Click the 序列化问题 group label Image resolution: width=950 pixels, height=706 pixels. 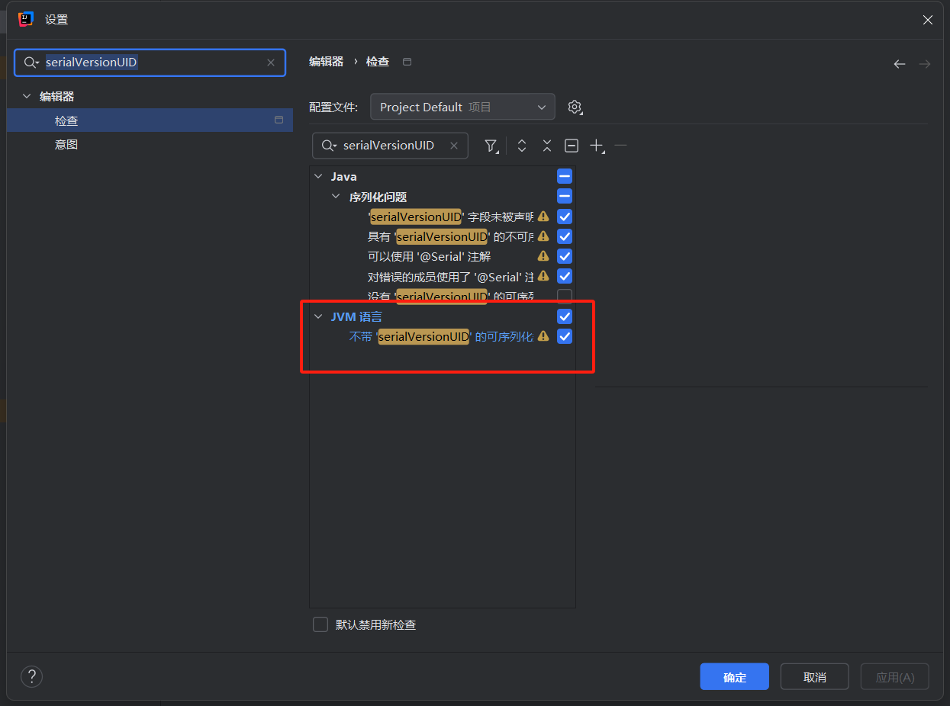(x=378, y=197)
